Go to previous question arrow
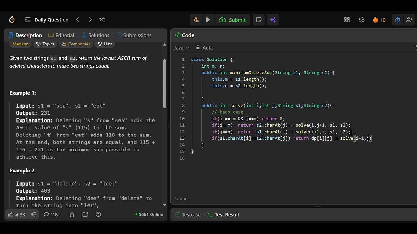The height and width of the screenshot is (234, 417). [78, 20]
